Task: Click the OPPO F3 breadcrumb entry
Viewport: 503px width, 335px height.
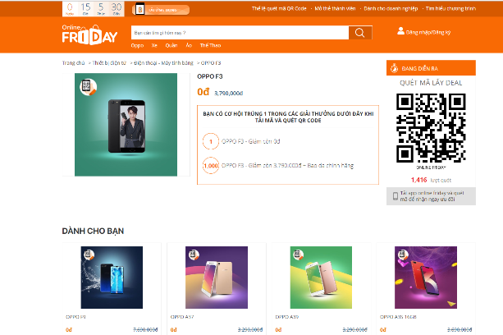Action: coord(211,63)
